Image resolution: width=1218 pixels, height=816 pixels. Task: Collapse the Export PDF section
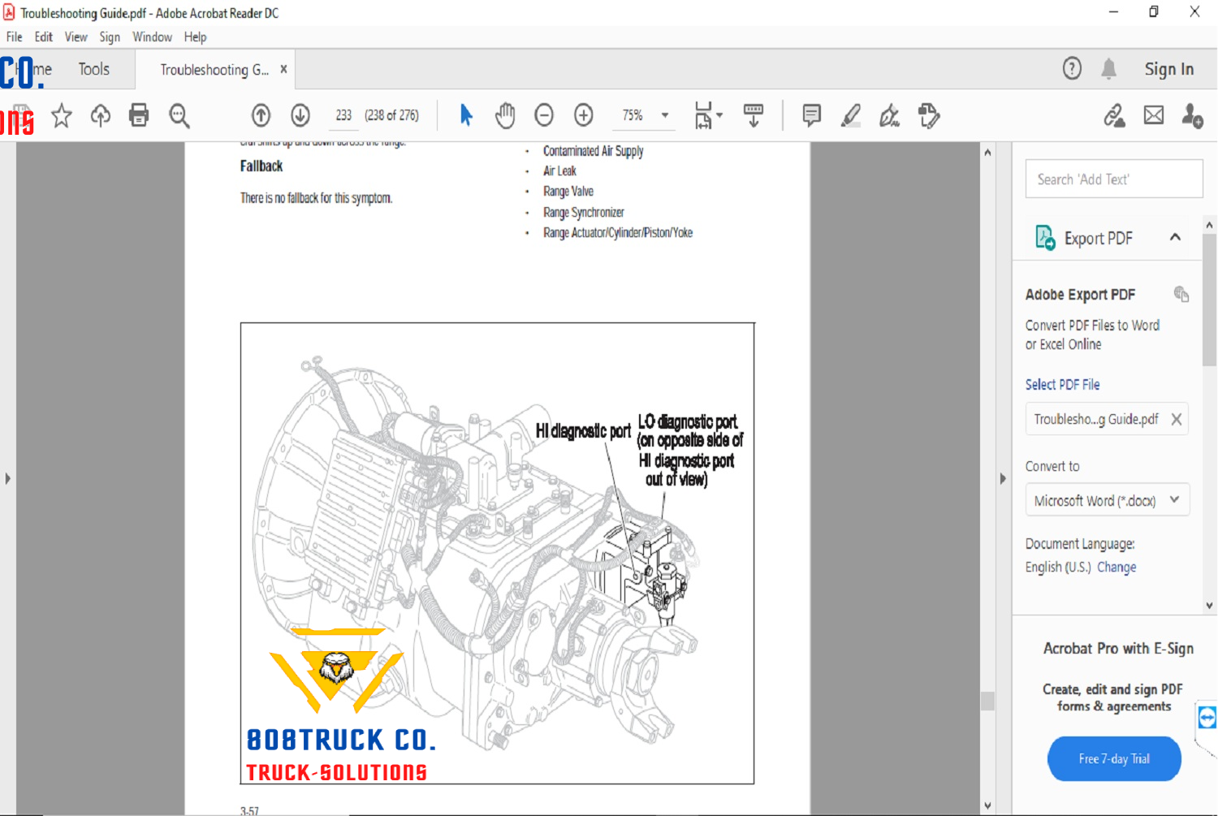click(1175, 237)
